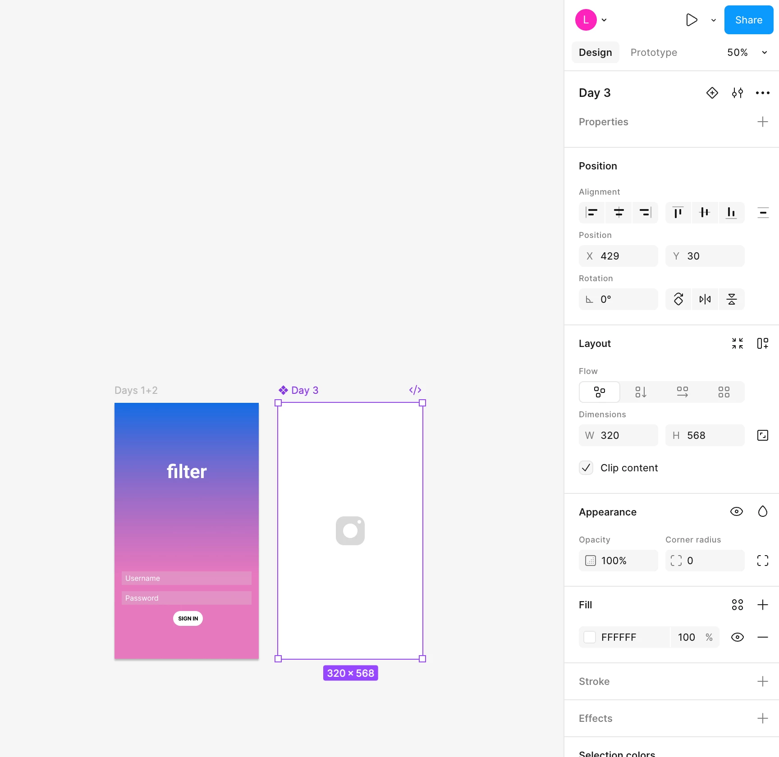Align selection to the left

click(592, 212)
